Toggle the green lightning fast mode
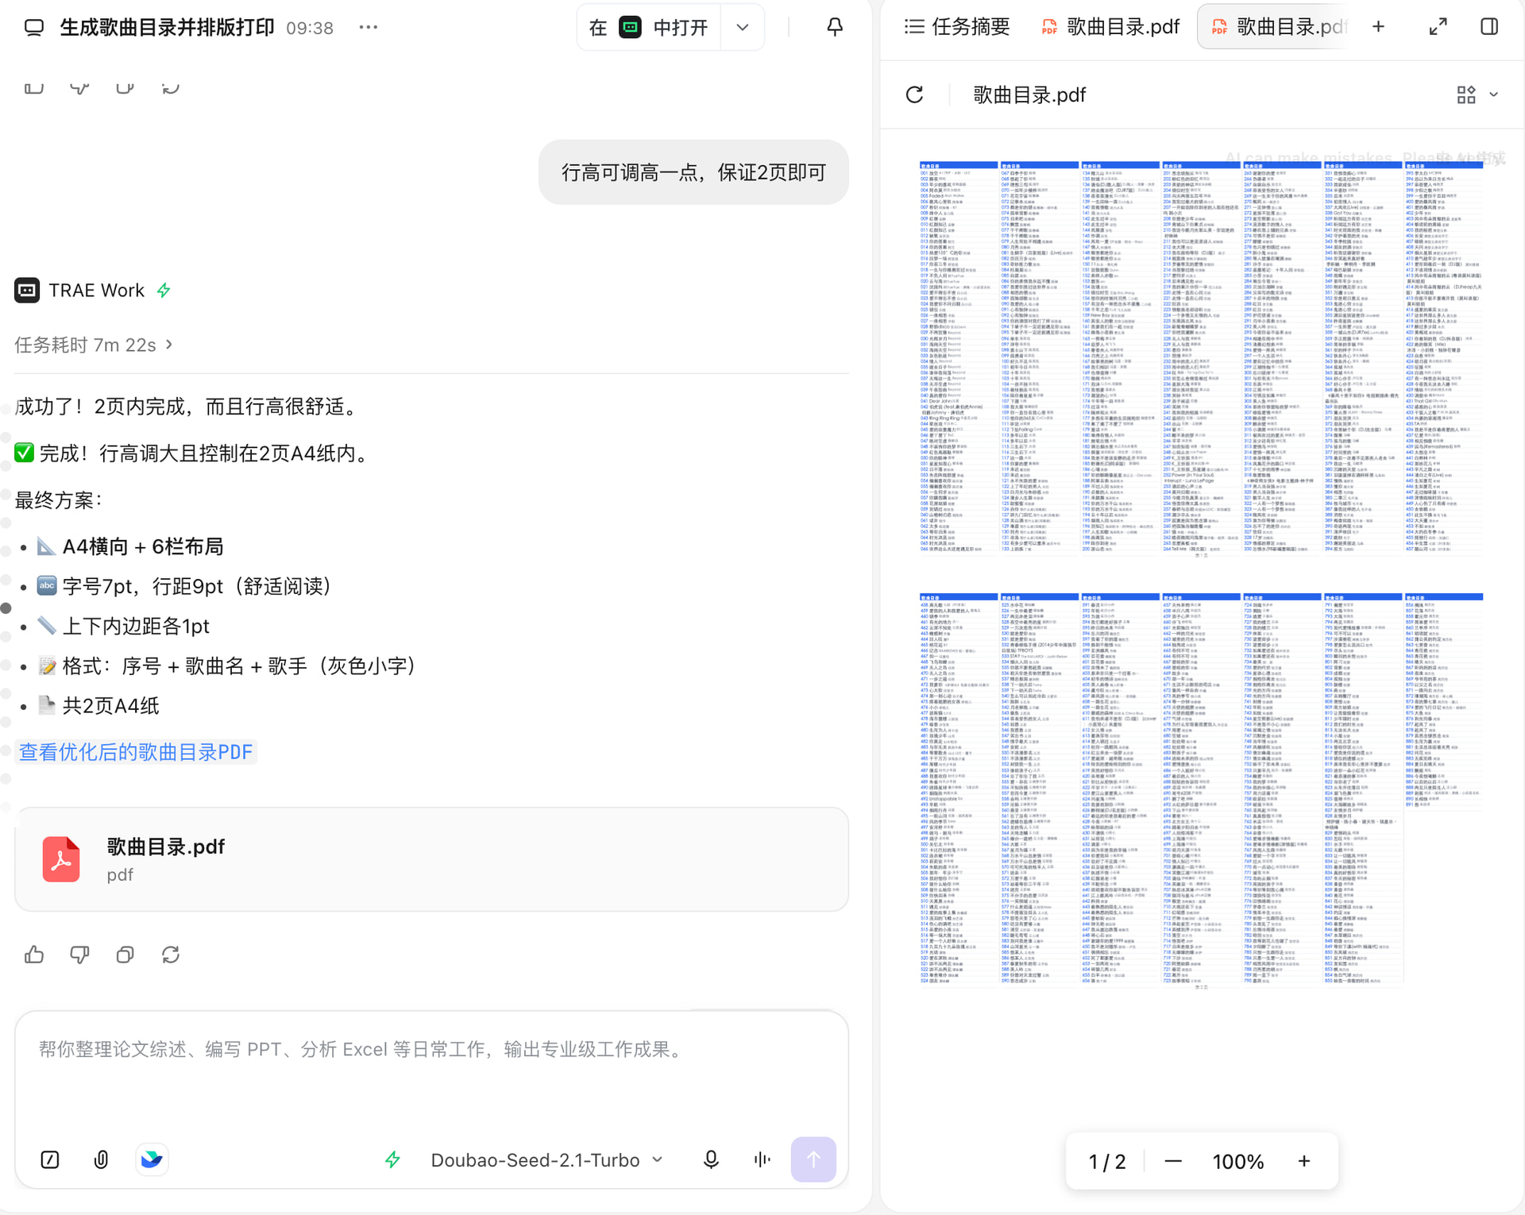This screenshot has width=1525, height=1215. (392, 1160)
